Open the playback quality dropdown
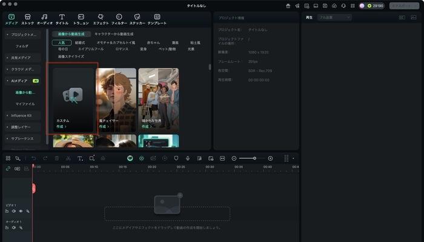Image resolution: width=424 pixels, height=242 pixels. 334,18
